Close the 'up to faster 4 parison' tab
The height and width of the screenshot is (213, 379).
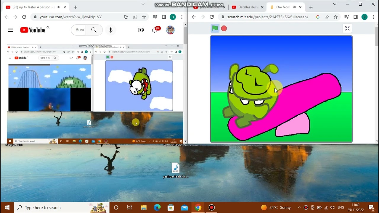pos(65,7)
